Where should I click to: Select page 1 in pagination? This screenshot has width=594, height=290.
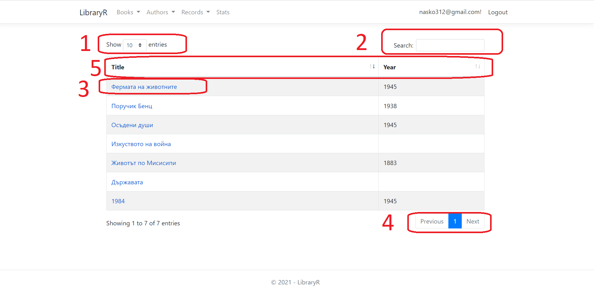[x=455, y=221]
